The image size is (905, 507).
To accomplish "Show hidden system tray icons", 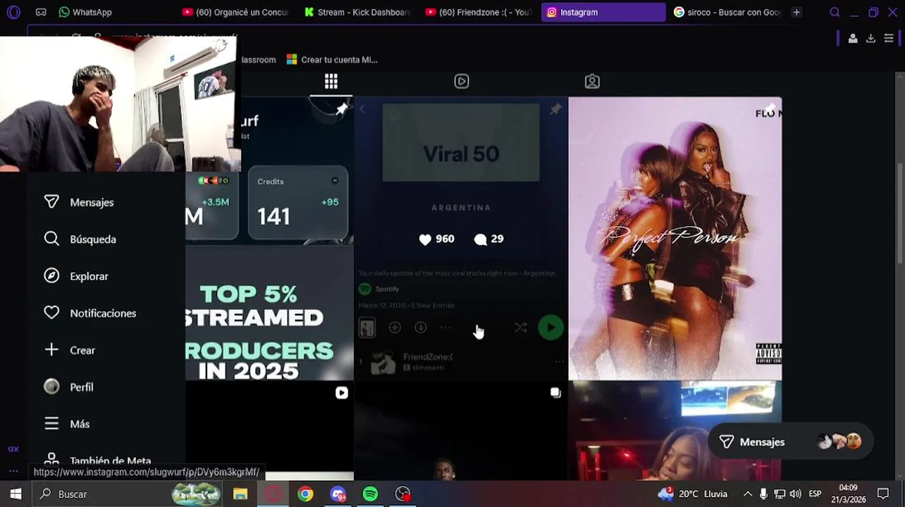I will (x=748, y=494).
